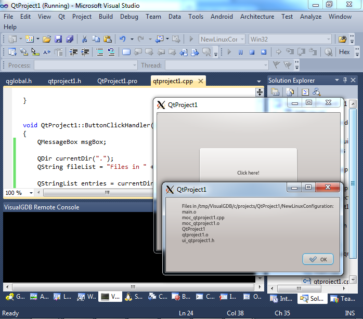Screen dimensions: 363x319
Task: Stop debugging with the blue square icon
Action: point(252,52)
